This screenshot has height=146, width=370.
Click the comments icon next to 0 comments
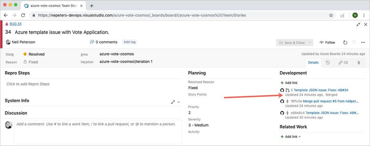(x=92, y=42)
